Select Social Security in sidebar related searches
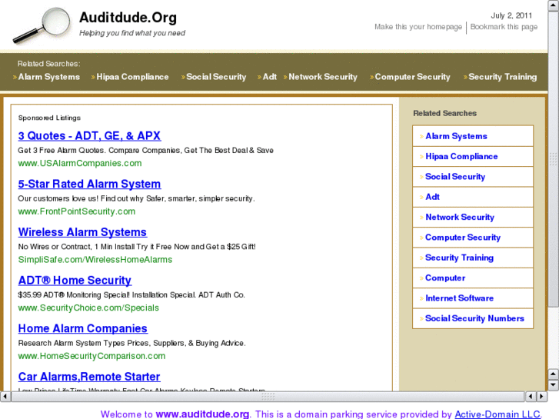559x419 pixels. (455, 177)
